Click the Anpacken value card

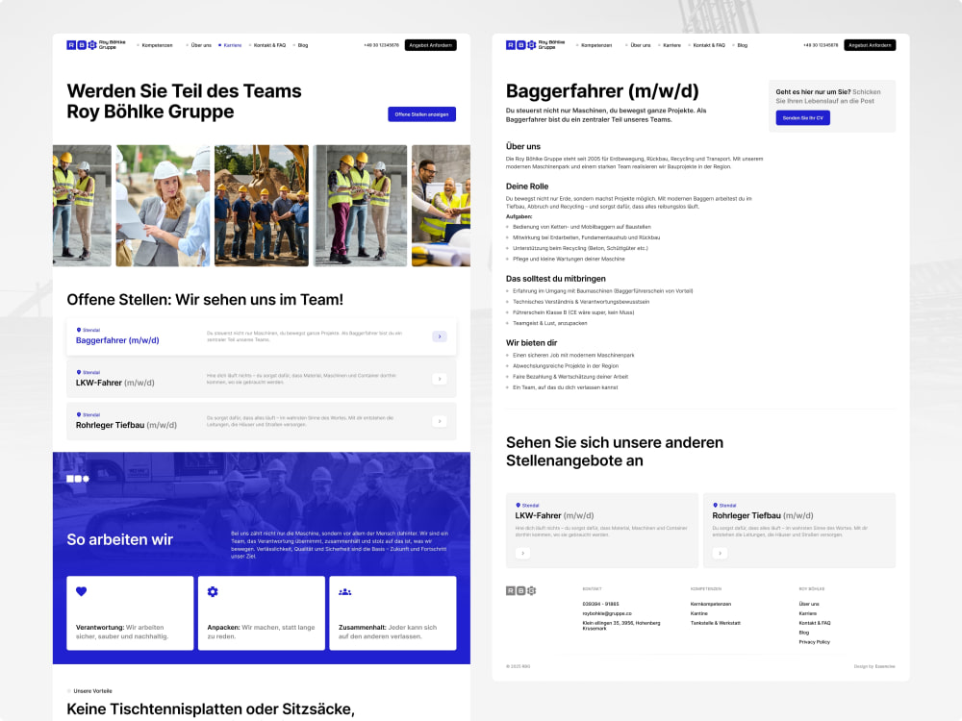click(262, 612)
